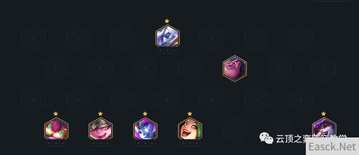
Task: Toggle star above pink teal-eyed champion
Action: click(x=56, y=114)
